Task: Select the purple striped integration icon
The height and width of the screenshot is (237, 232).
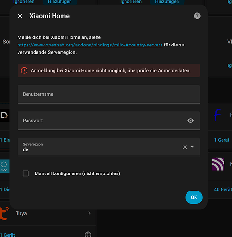Action: coord(218,164)
